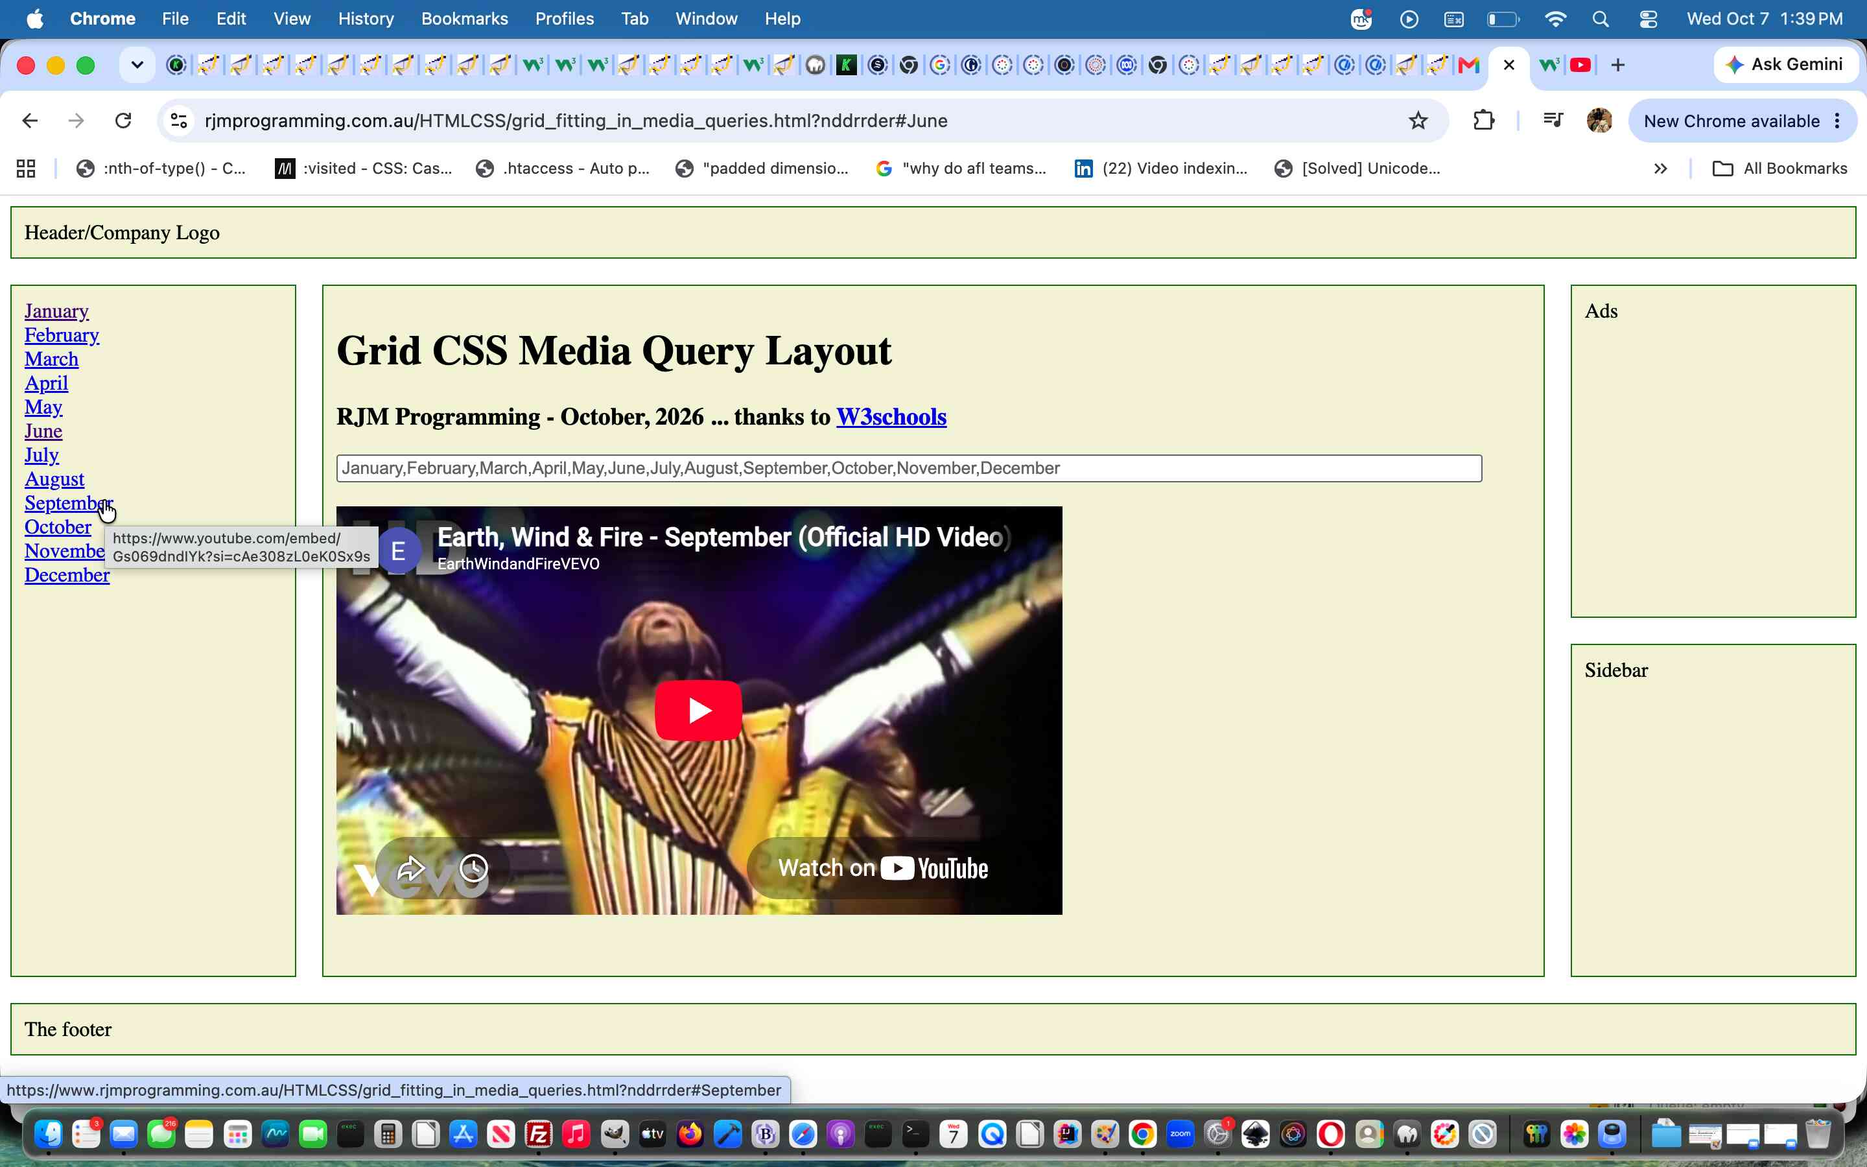Image resolution: width=1867 pixels, height=1167 pixels.
Task: Open the History menu
Action: pos(366,19)
